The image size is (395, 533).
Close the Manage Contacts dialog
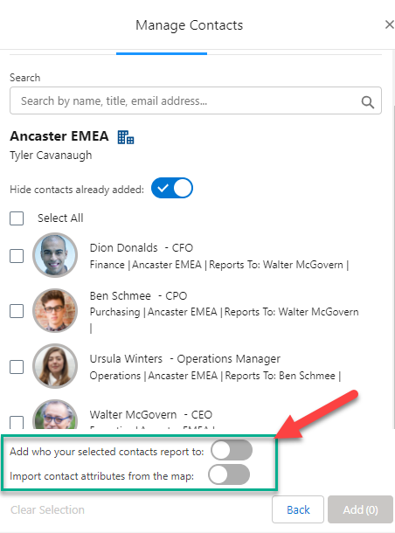pos(389,24)
